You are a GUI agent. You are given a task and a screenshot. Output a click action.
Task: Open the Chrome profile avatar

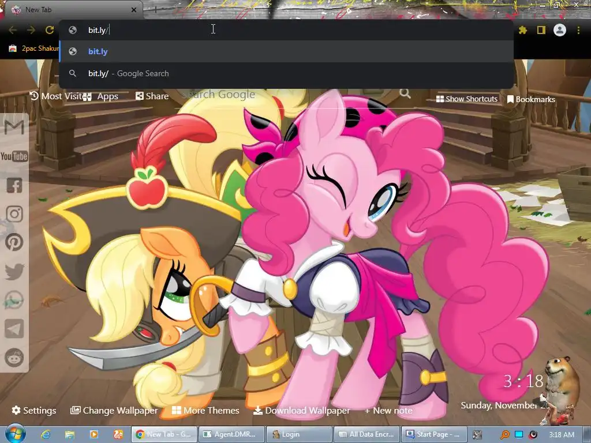560,30
